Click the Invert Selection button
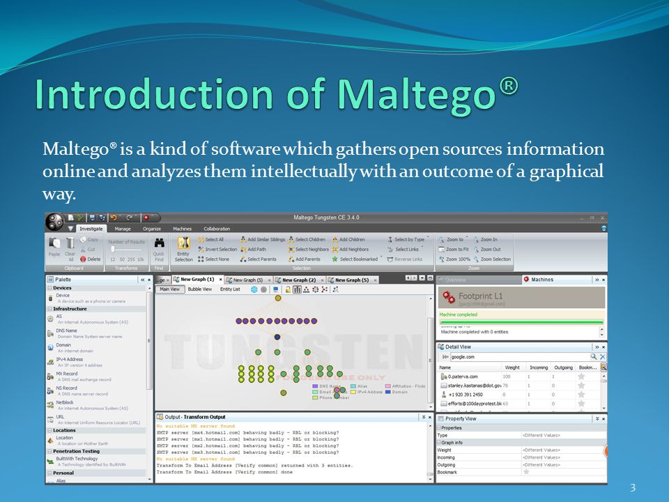 [217, 250]
